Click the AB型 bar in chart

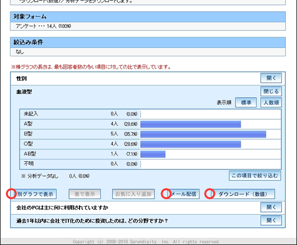(x=153, y=154)
